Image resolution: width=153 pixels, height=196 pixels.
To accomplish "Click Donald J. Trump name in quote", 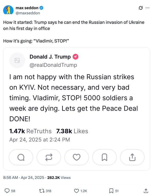I will tap(50, 57).
